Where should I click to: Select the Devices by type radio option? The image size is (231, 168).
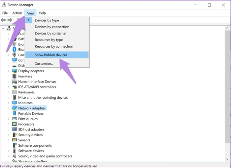(47, 20)
